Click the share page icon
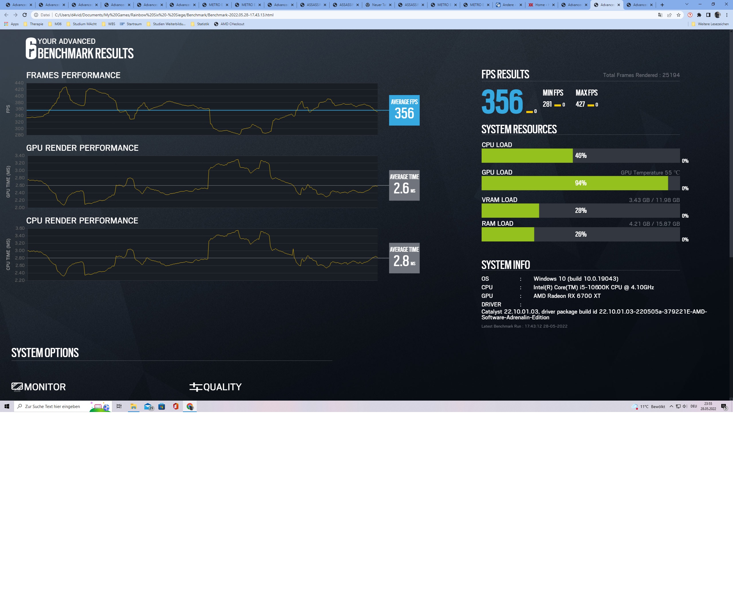 pyautogui.click(x=669, y=15)
